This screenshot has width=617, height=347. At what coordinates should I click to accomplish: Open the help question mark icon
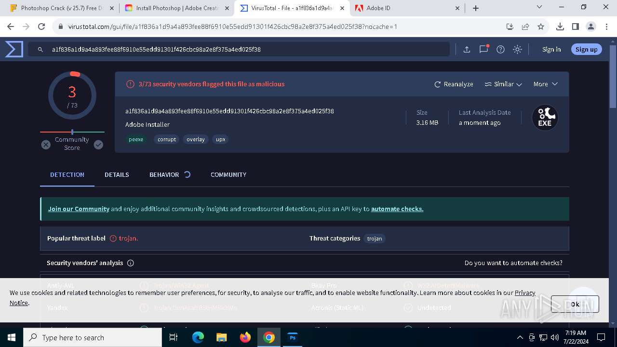[500, 49]
